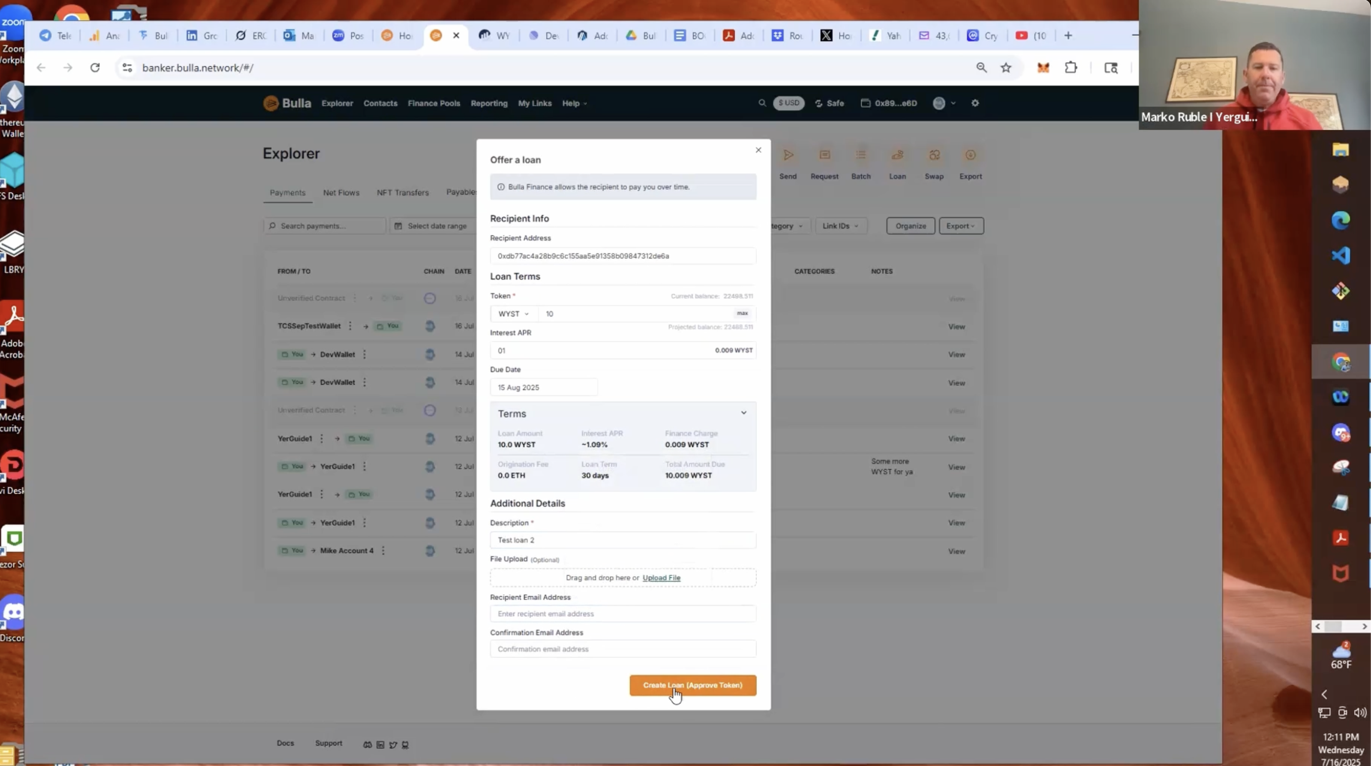Click the Export icon in Explorer toolbar
The height and width of the screenshot is (766, 1371).
[x=970, y=155]
